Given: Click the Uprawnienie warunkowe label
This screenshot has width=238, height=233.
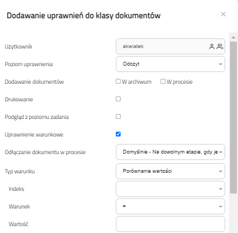Looking at the screenshot, I should pos(34,134).
